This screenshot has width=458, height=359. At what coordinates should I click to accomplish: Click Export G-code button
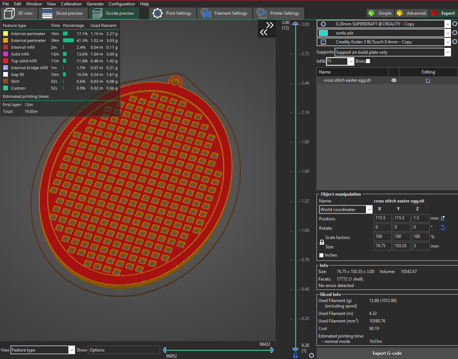pyautogui.click(x=387, y=353)
